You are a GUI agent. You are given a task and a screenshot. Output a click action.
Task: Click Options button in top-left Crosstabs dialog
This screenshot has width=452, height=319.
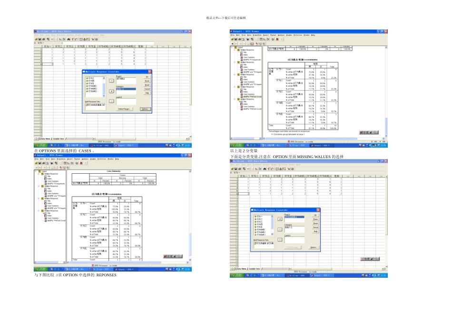[x=146, y=109]
